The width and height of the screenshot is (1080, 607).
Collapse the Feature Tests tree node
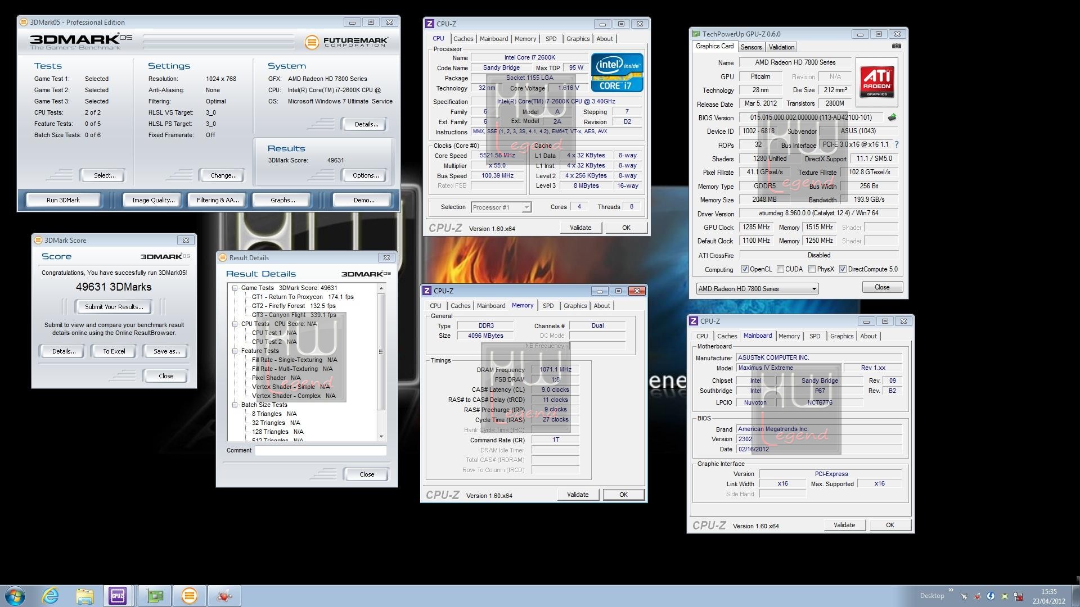235,351
